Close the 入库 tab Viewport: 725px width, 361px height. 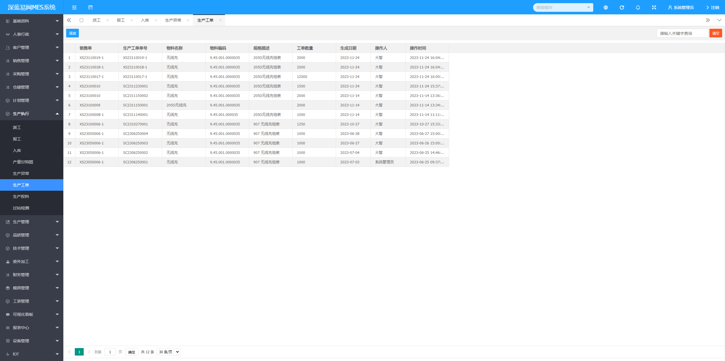(156, 20)
